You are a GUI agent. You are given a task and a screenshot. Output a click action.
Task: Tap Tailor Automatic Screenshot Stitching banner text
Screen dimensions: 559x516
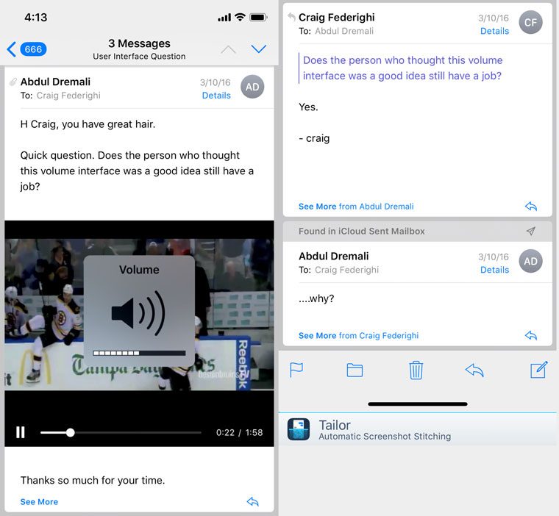click(384, 430)
